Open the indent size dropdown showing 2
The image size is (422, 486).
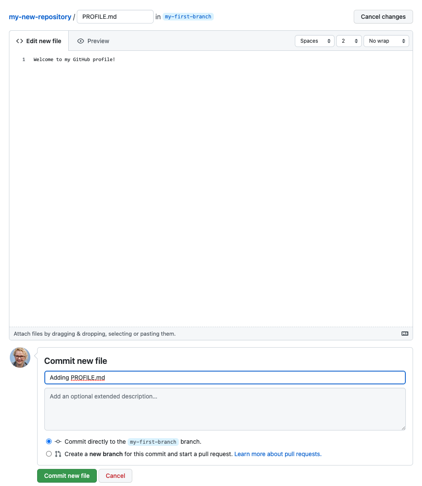[349, 41]
